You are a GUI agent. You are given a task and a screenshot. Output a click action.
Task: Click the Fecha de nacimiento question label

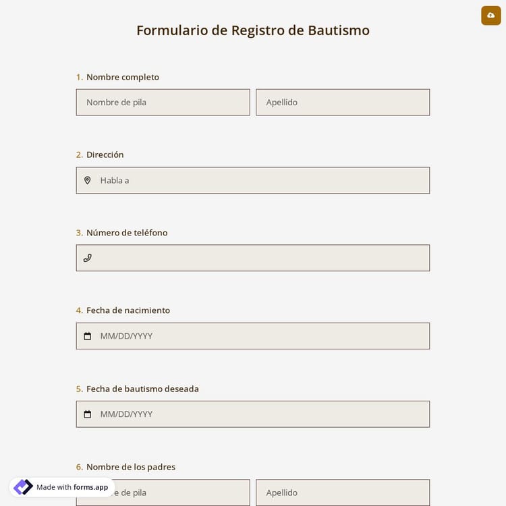(128, 310)
